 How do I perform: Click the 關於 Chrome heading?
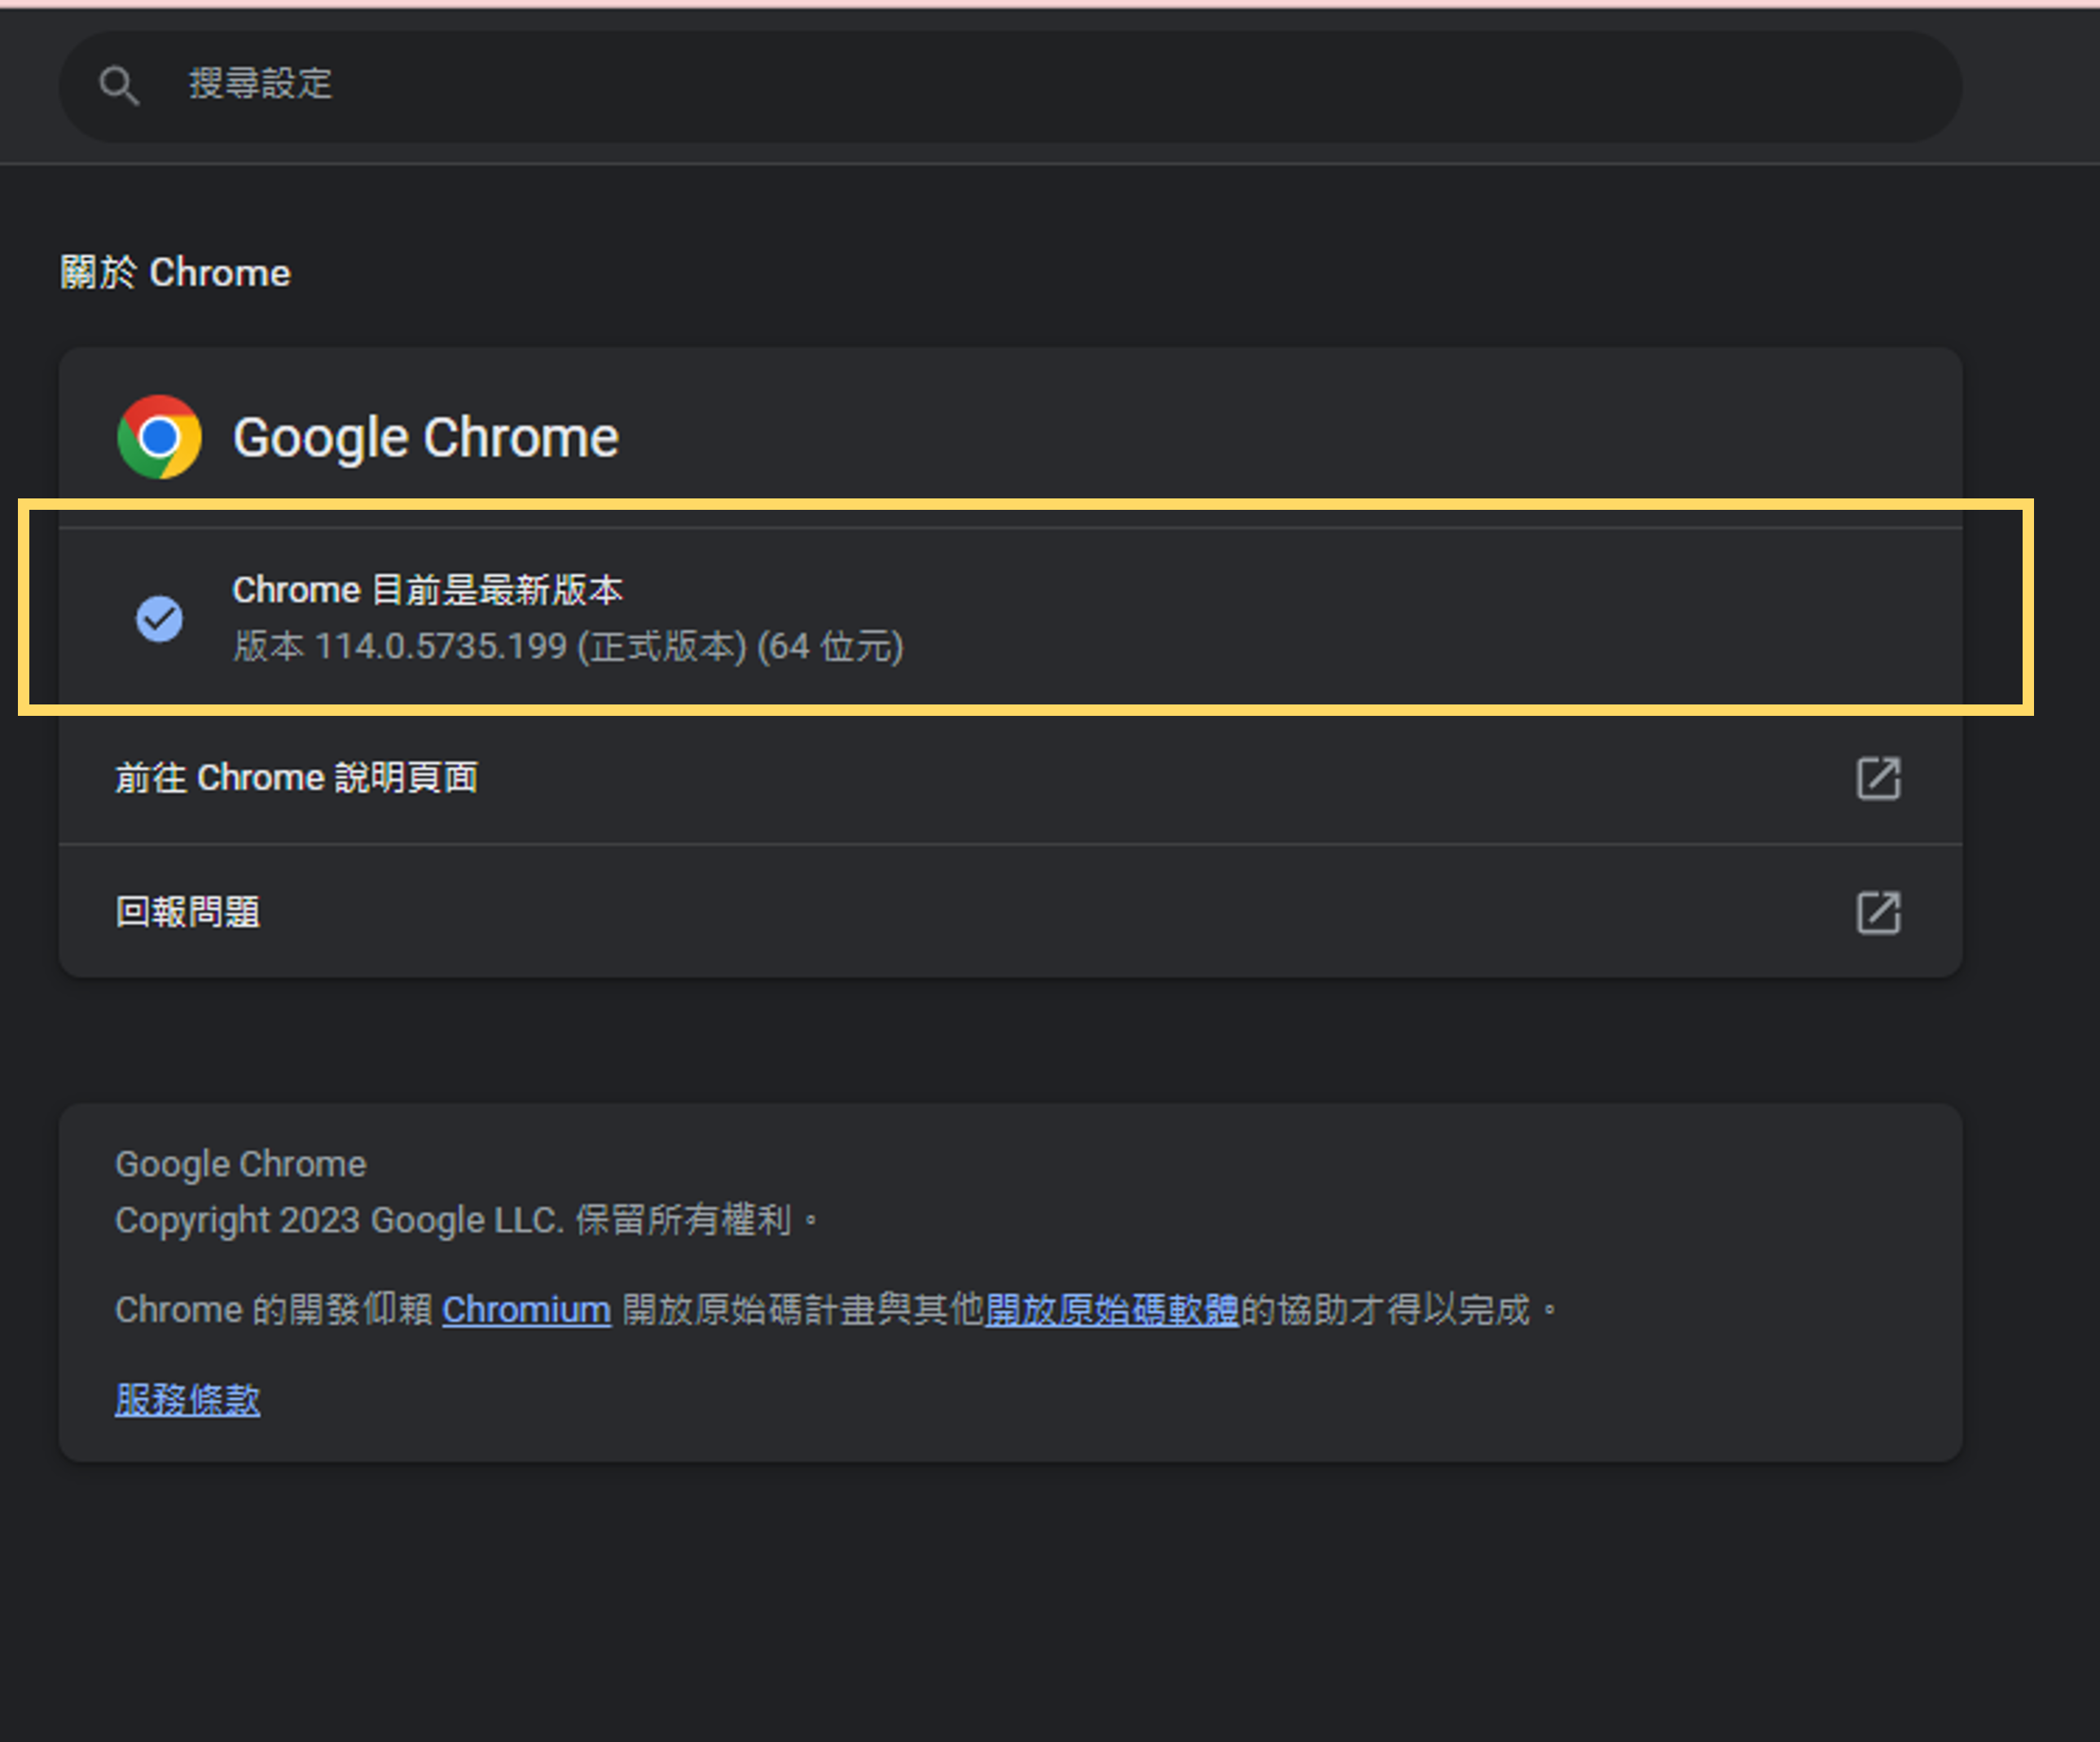175,273
